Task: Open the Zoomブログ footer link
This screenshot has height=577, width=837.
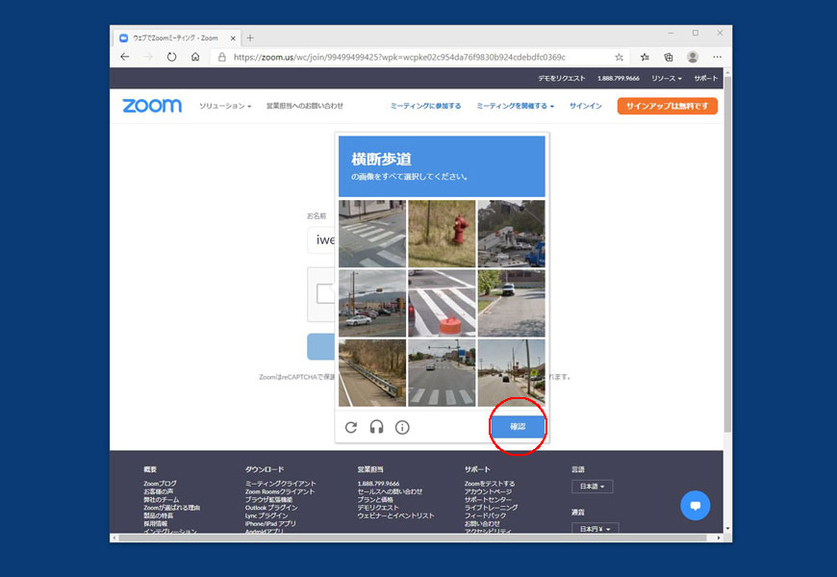Action: [160, 483]
